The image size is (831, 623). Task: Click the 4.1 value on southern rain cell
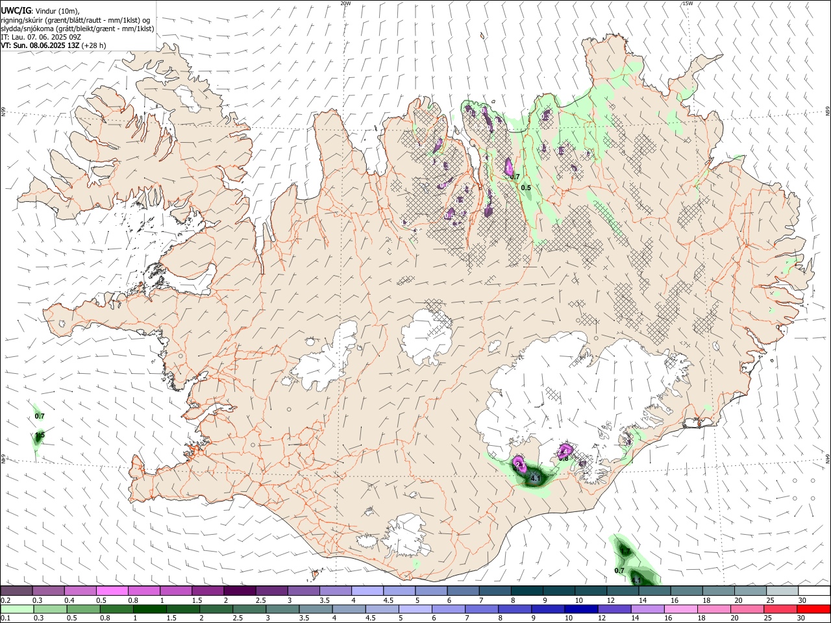click(x=536, y=478)
